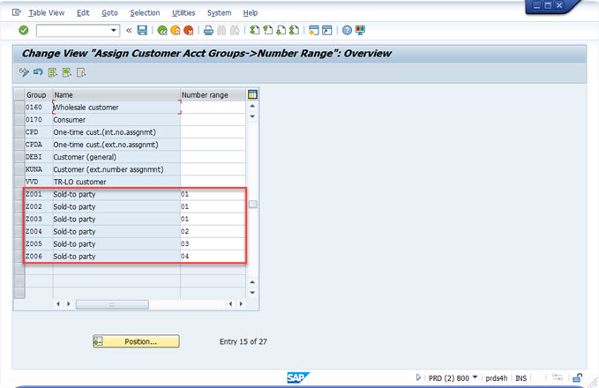
Task: Click the Undo Change arrow icon
Action: pos(38,72)
